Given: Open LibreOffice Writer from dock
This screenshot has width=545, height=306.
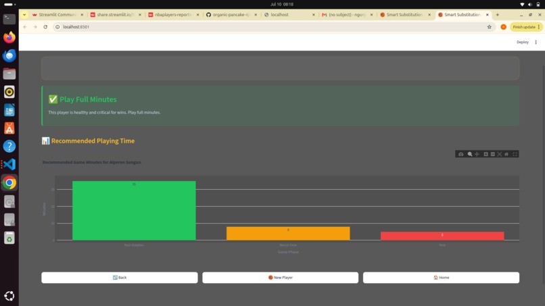Looking at the screenshot, I should coord(9,110).
